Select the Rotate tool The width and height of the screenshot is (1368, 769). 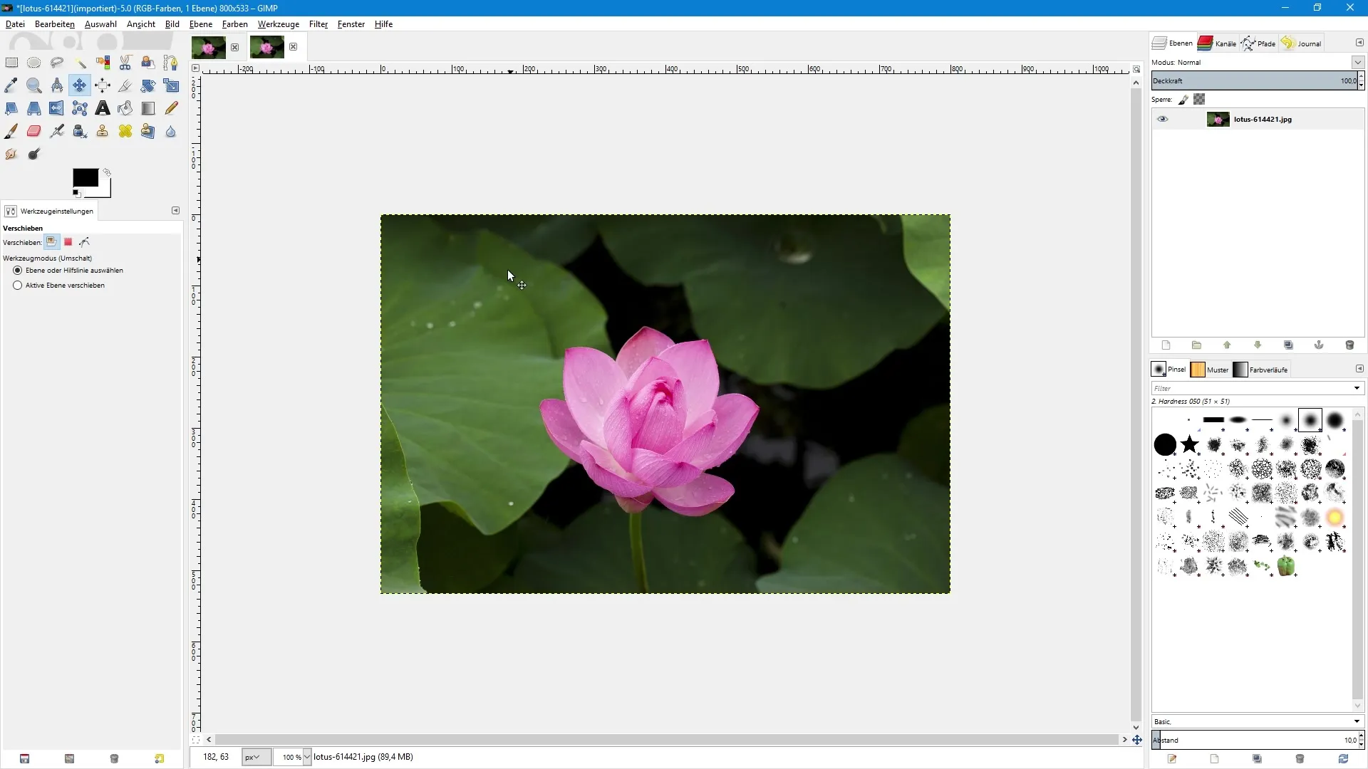pyautogui.click(x=148, y=85)
